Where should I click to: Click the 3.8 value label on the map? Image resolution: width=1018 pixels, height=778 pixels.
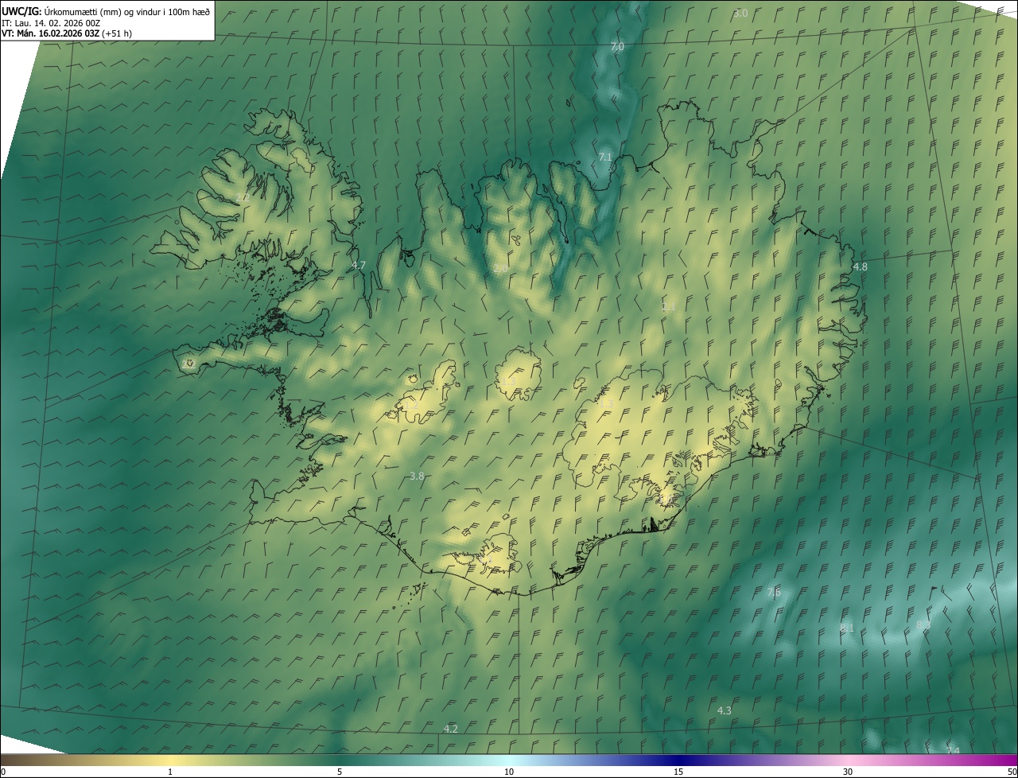[x=417, y=476]
